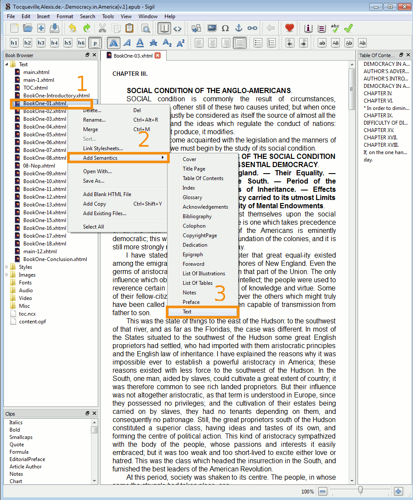Toggle underline formatting
Image resolution: width=413 pixels, height=500 pixels.
pyautogui.click(x=140, y=43)
